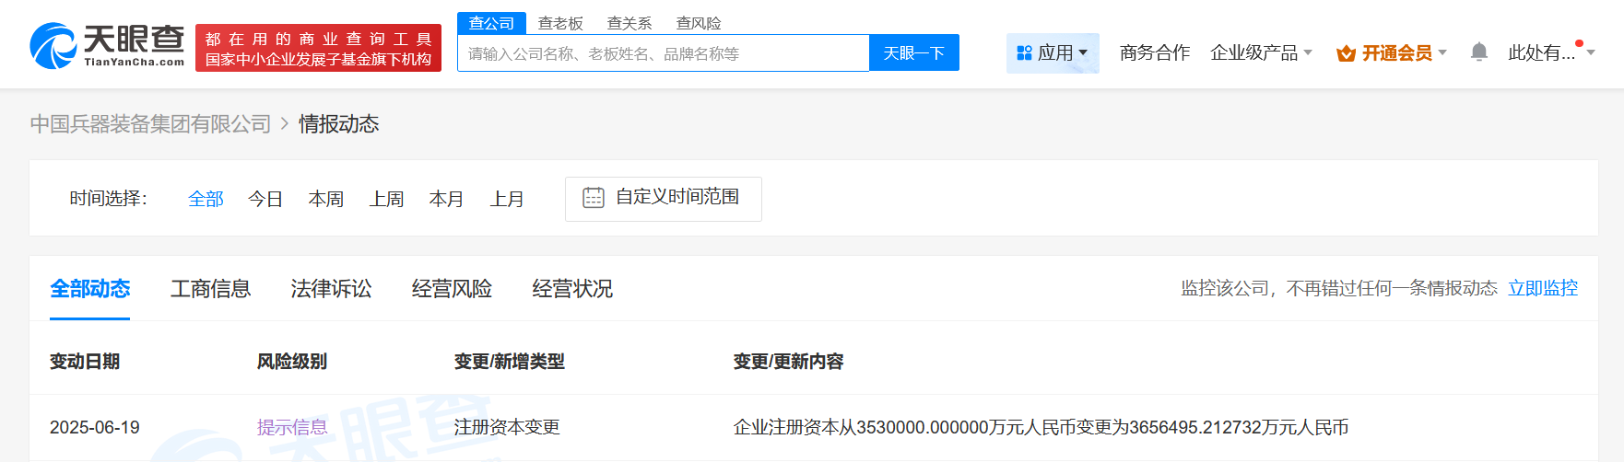Expand the 开通会员 dropdown arrow
1624x462 pixels.
point(1442,53)
